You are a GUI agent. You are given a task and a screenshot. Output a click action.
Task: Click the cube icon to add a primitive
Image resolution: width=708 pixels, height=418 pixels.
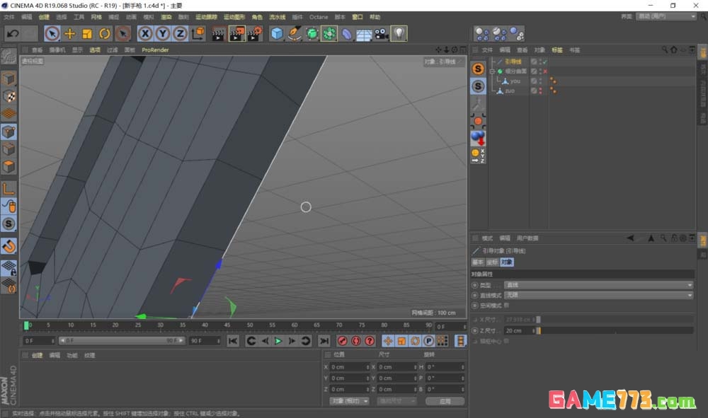click(x=275, y=33)
